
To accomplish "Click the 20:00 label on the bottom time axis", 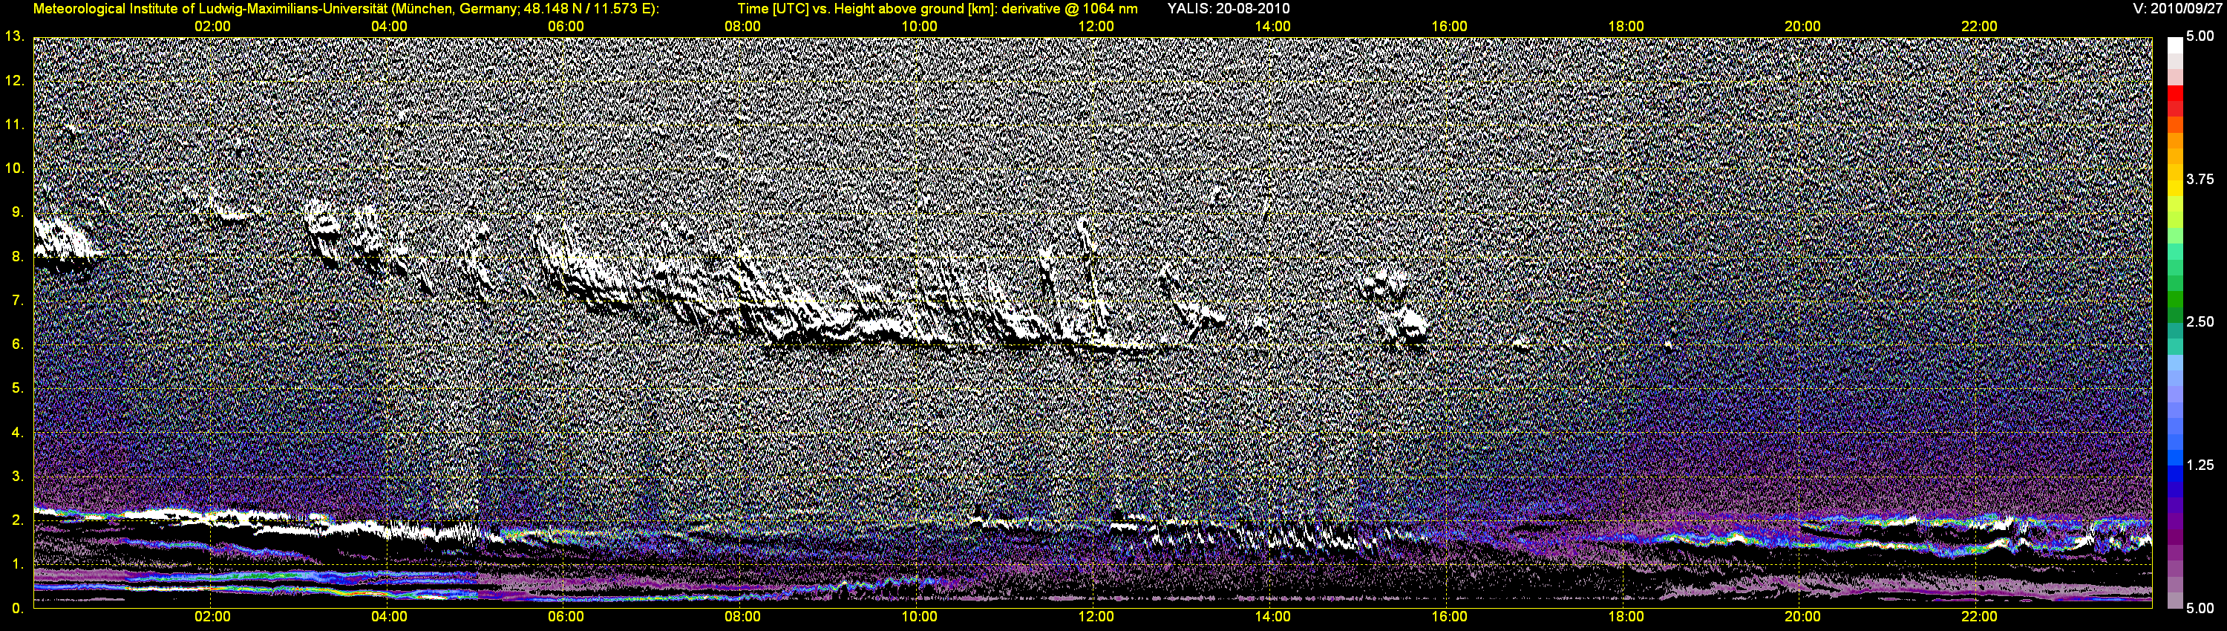I will [1802, 617].
